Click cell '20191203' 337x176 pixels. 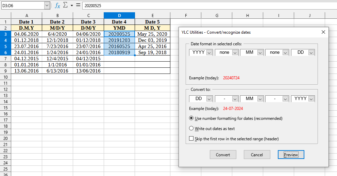pyautogui.click(x=119, y=40)
